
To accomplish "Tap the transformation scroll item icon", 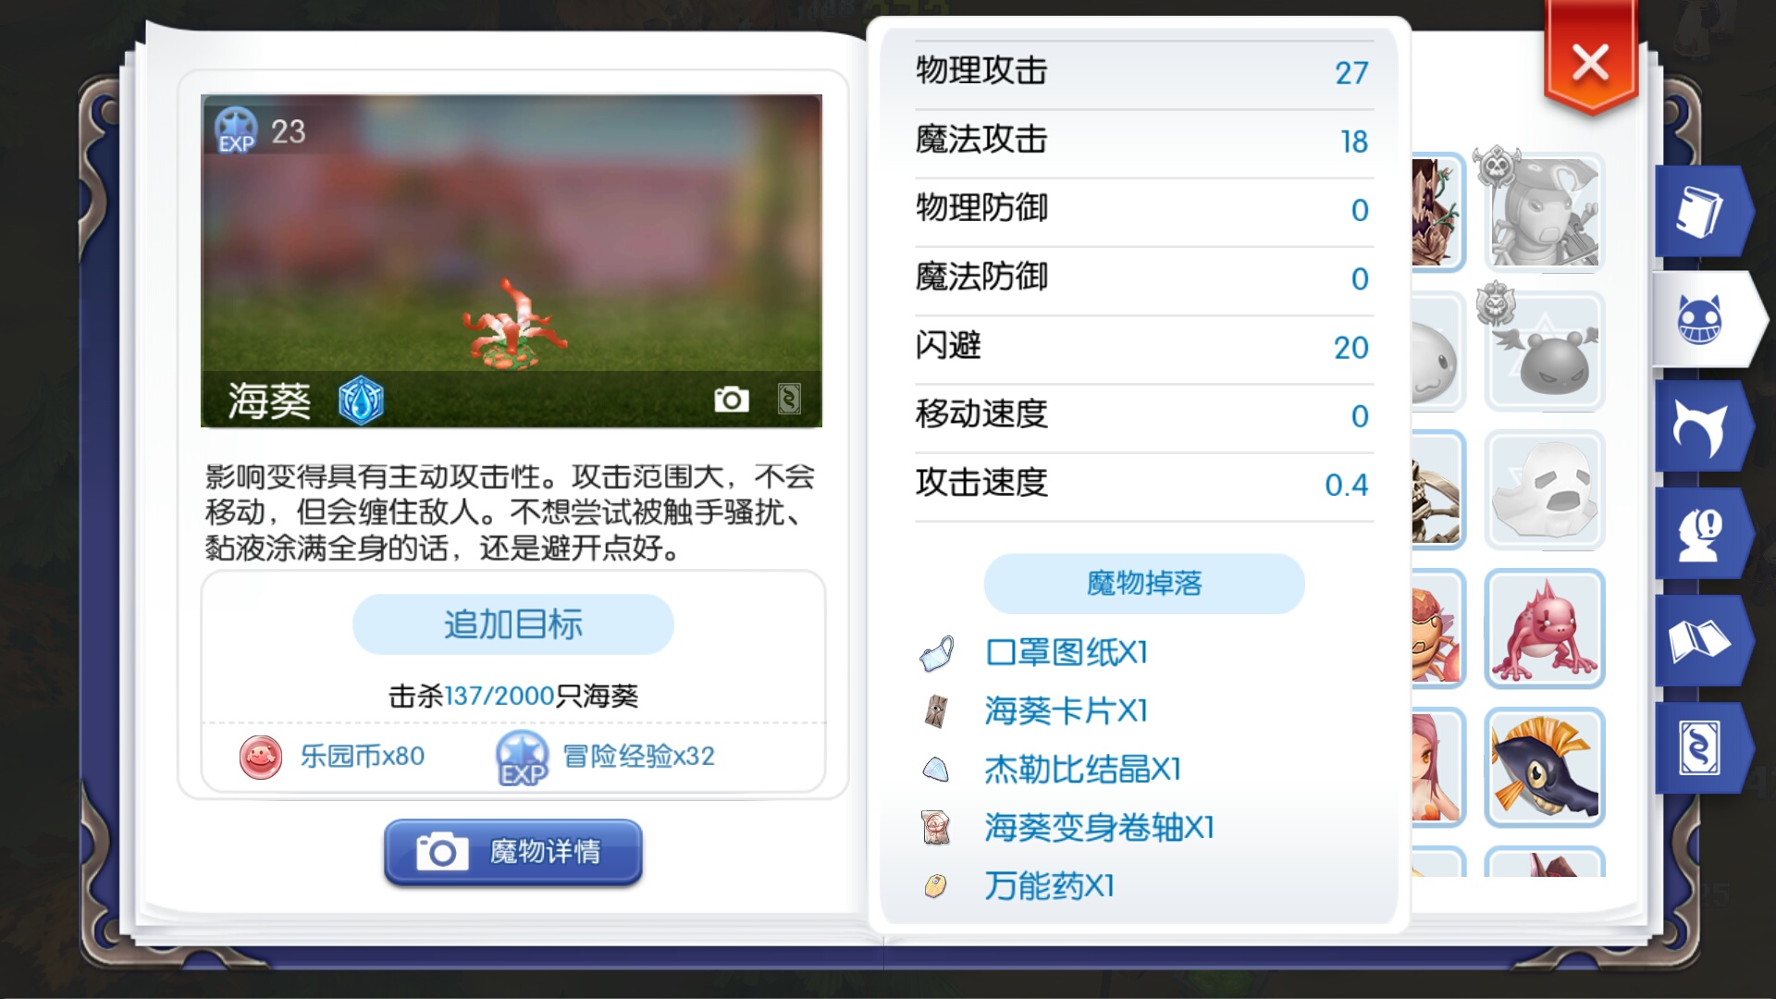I will pos(936,828).
